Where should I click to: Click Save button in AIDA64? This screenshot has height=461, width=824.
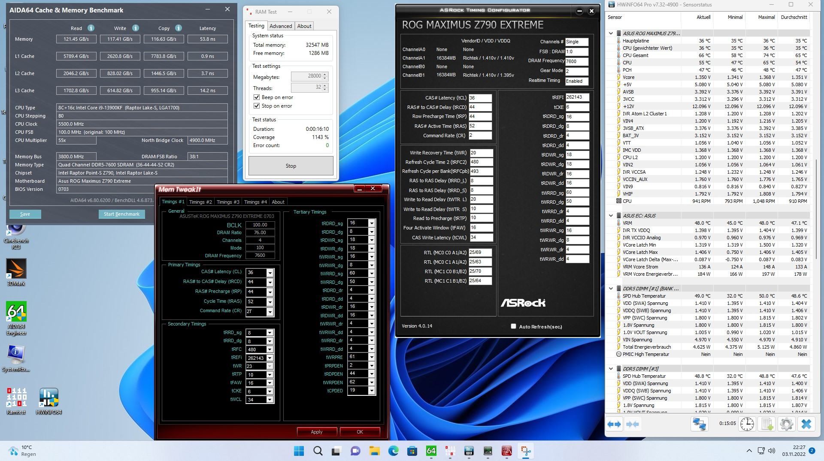click(25, 214)
